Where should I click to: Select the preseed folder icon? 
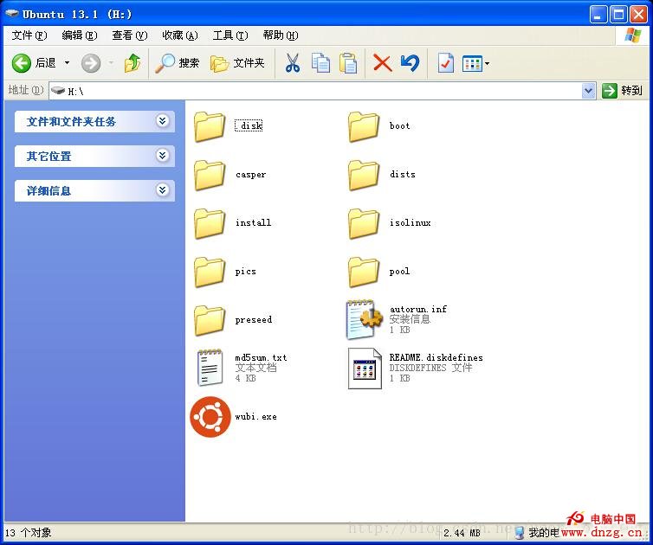210,320
